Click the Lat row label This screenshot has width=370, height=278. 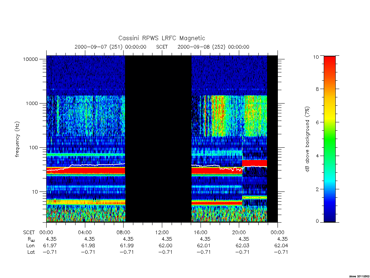(x=31, y=252)
